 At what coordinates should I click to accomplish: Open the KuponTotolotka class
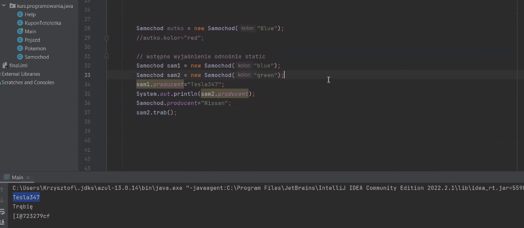click(42, 23)
